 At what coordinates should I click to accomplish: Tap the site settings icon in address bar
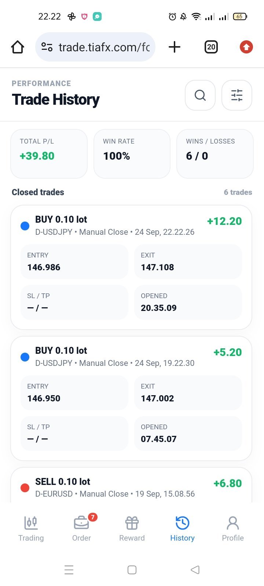[47, 47]
